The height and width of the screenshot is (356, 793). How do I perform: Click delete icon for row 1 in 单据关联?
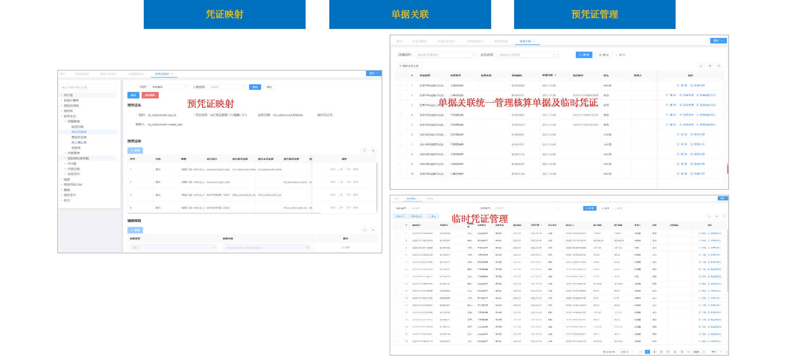click(x=682, y=85)
